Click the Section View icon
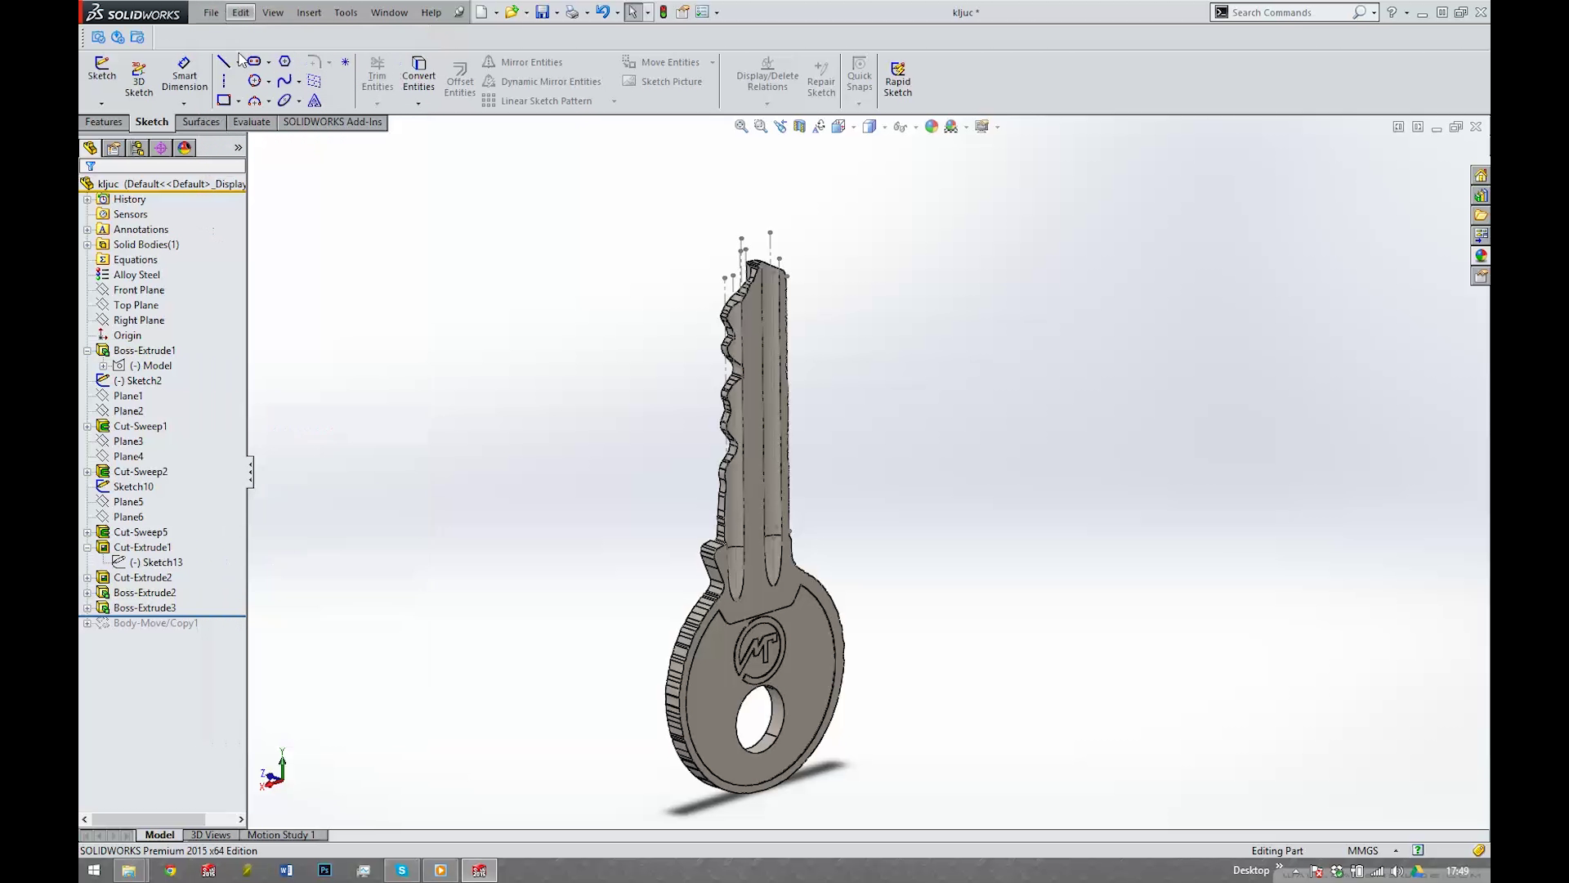This screenshot has width=1569, height=883. (x=799, y=127)
